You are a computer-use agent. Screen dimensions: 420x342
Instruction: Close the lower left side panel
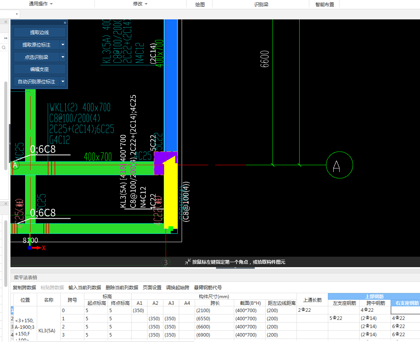pos(6,204)
